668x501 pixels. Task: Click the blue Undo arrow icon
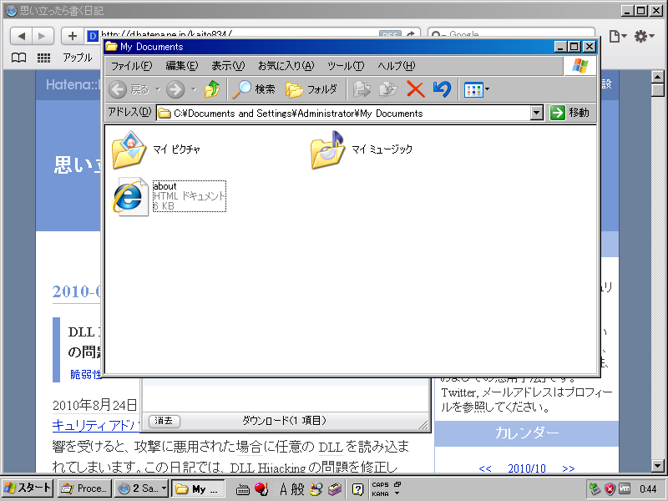pos(442,89)
